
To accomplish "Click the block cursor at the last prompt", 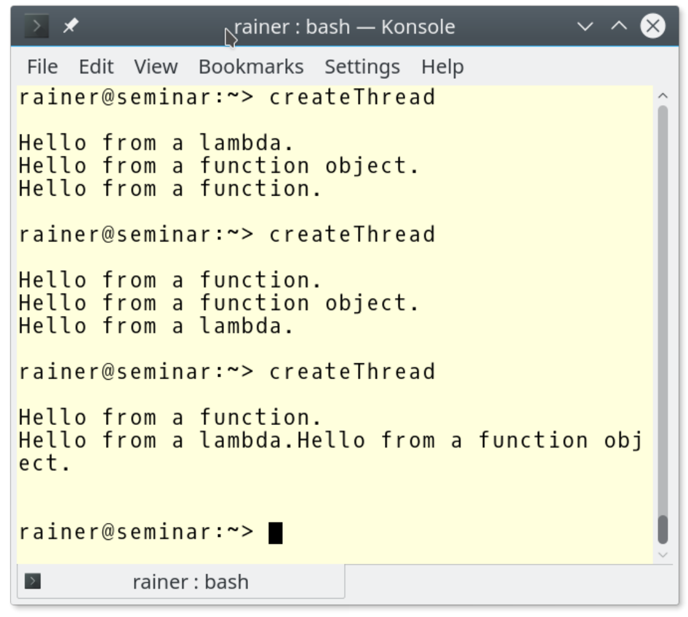I will pyautogui.click(x=275, y=533).
